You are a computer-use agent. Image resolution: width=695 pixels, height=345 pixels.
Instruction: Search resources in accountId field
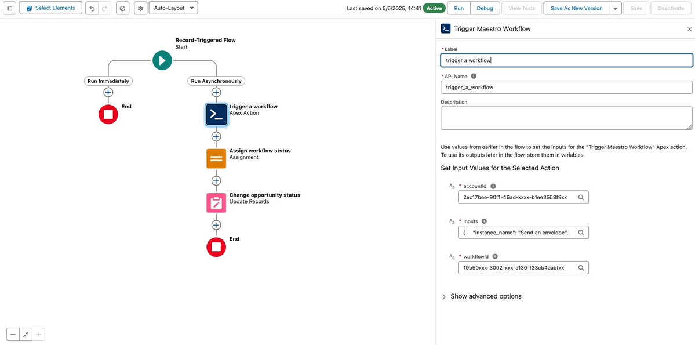(x=581, y=197)
